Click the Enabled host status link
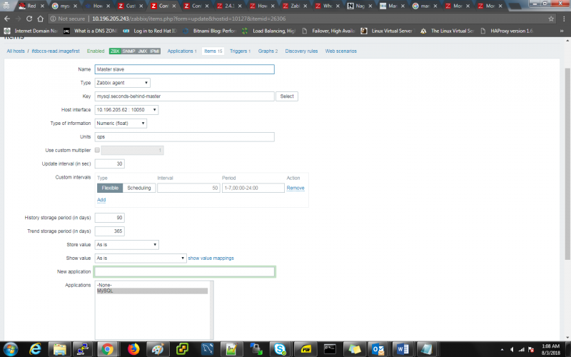The image size is (571, 357). pos(96,51)
